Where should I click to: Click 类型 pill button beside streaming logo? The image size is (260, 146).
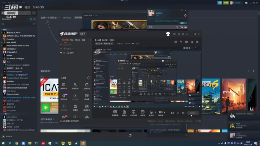(x=83, y=34)
